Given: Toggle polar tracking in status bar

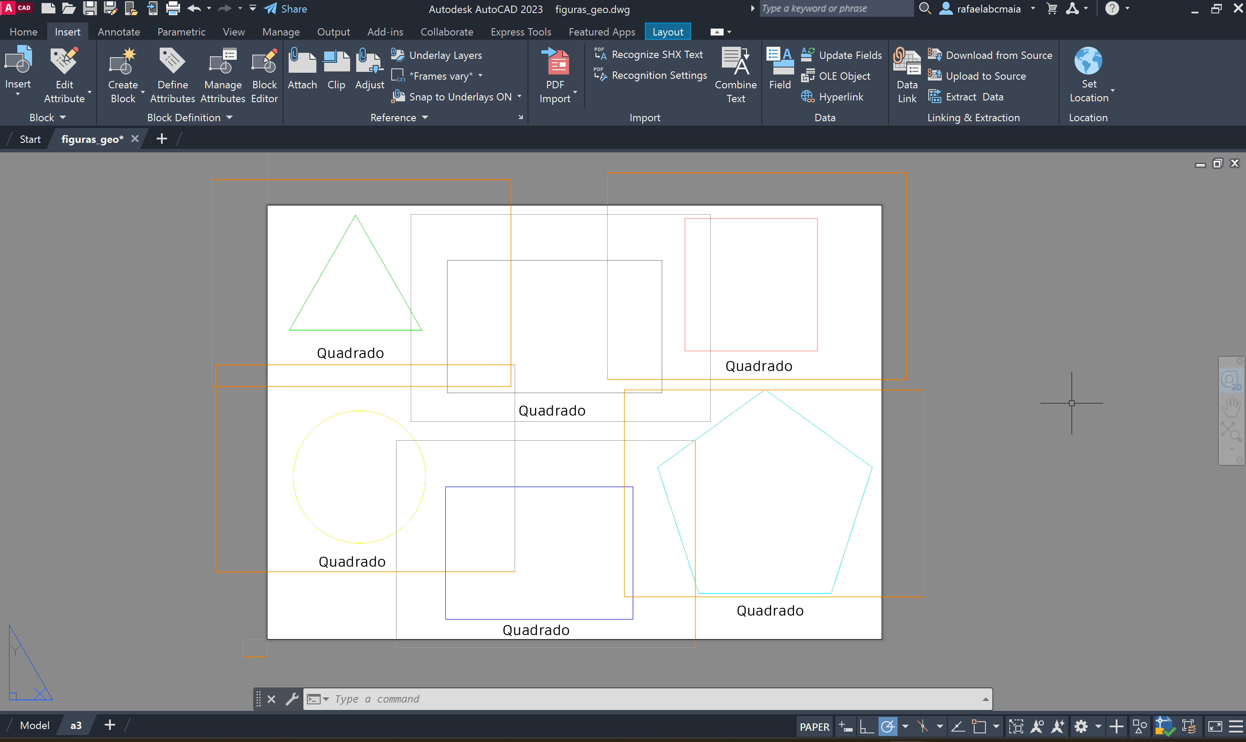Looking at the screenshot, I should pyautogui.click(x=888, y=726).
